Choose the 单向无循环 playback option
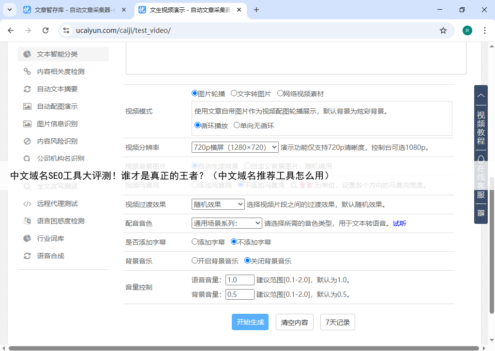The height and width of the screenshot is (351, 495). [237, 125]
